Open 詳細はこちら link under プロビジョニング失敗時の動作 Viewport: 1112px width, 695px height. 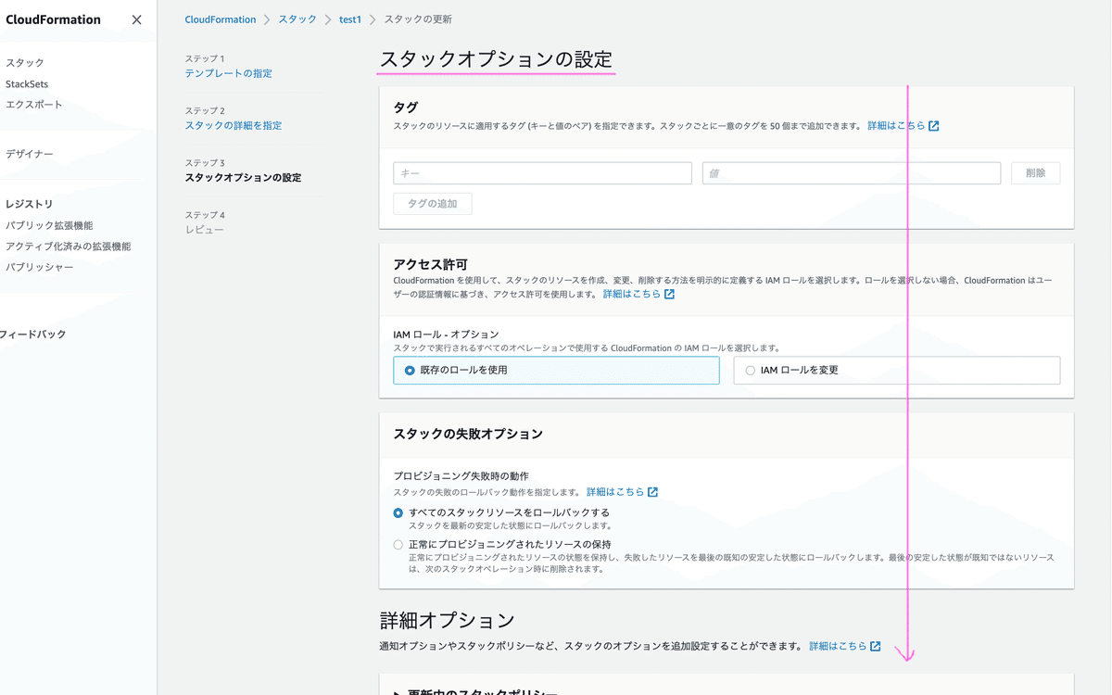pos(615,492)
